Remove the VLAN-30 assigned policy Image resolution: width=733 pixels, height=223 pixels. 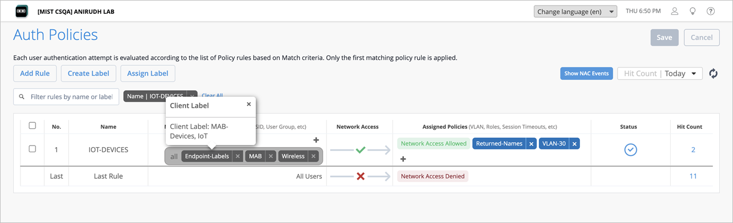[574, 144]
